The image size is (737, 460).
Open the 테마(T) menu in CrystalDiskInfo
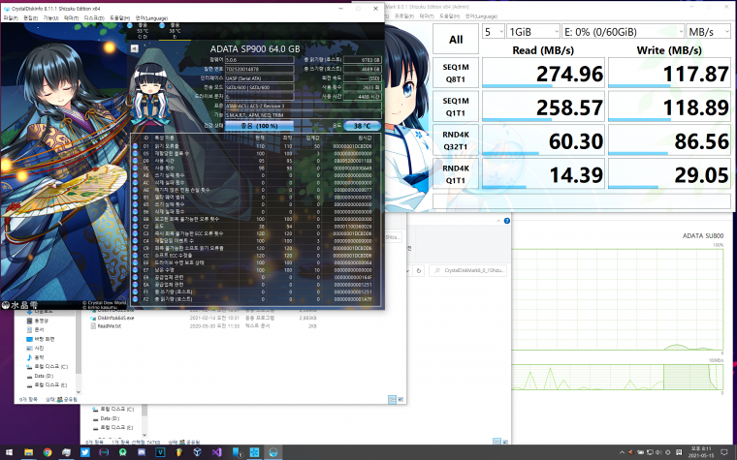point(71,17)
